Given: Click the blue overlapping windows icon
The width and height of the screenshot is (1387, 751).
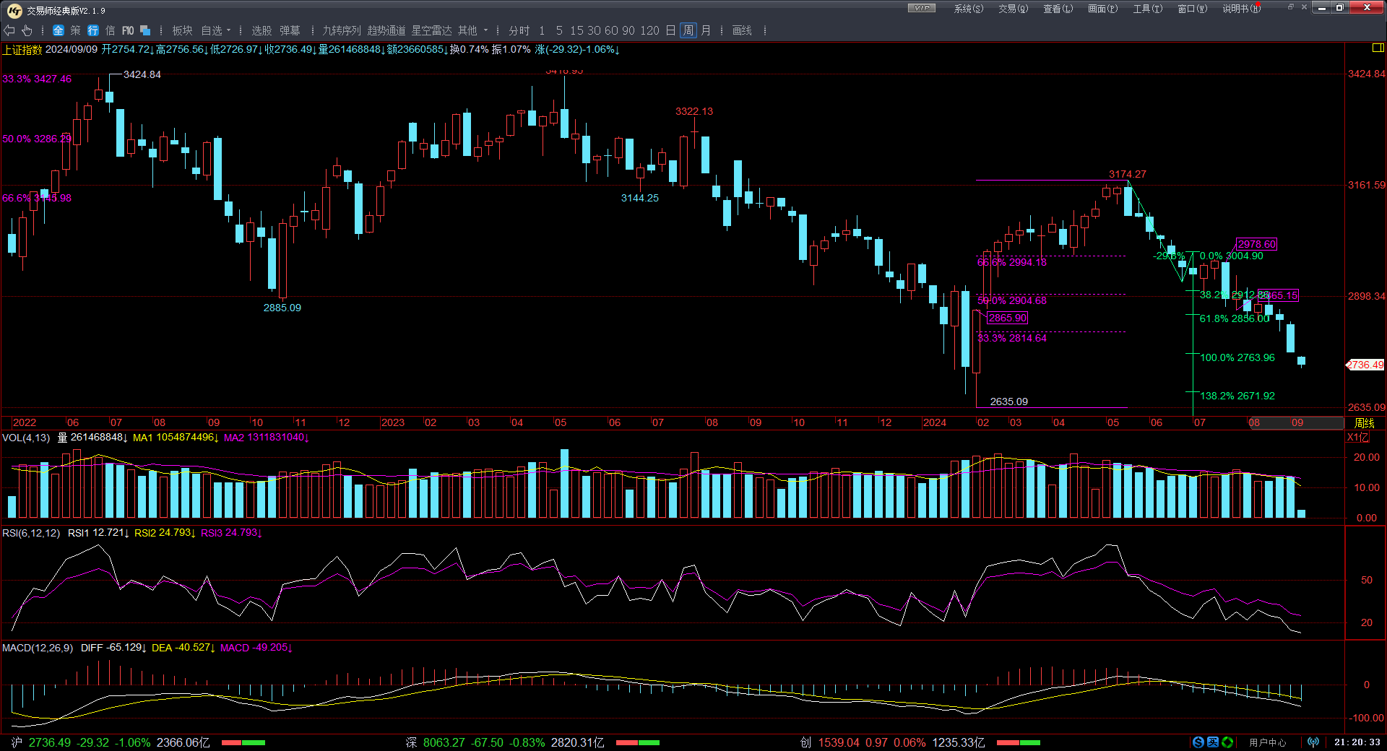Looking at the screenshot, I should click(145, 30).
